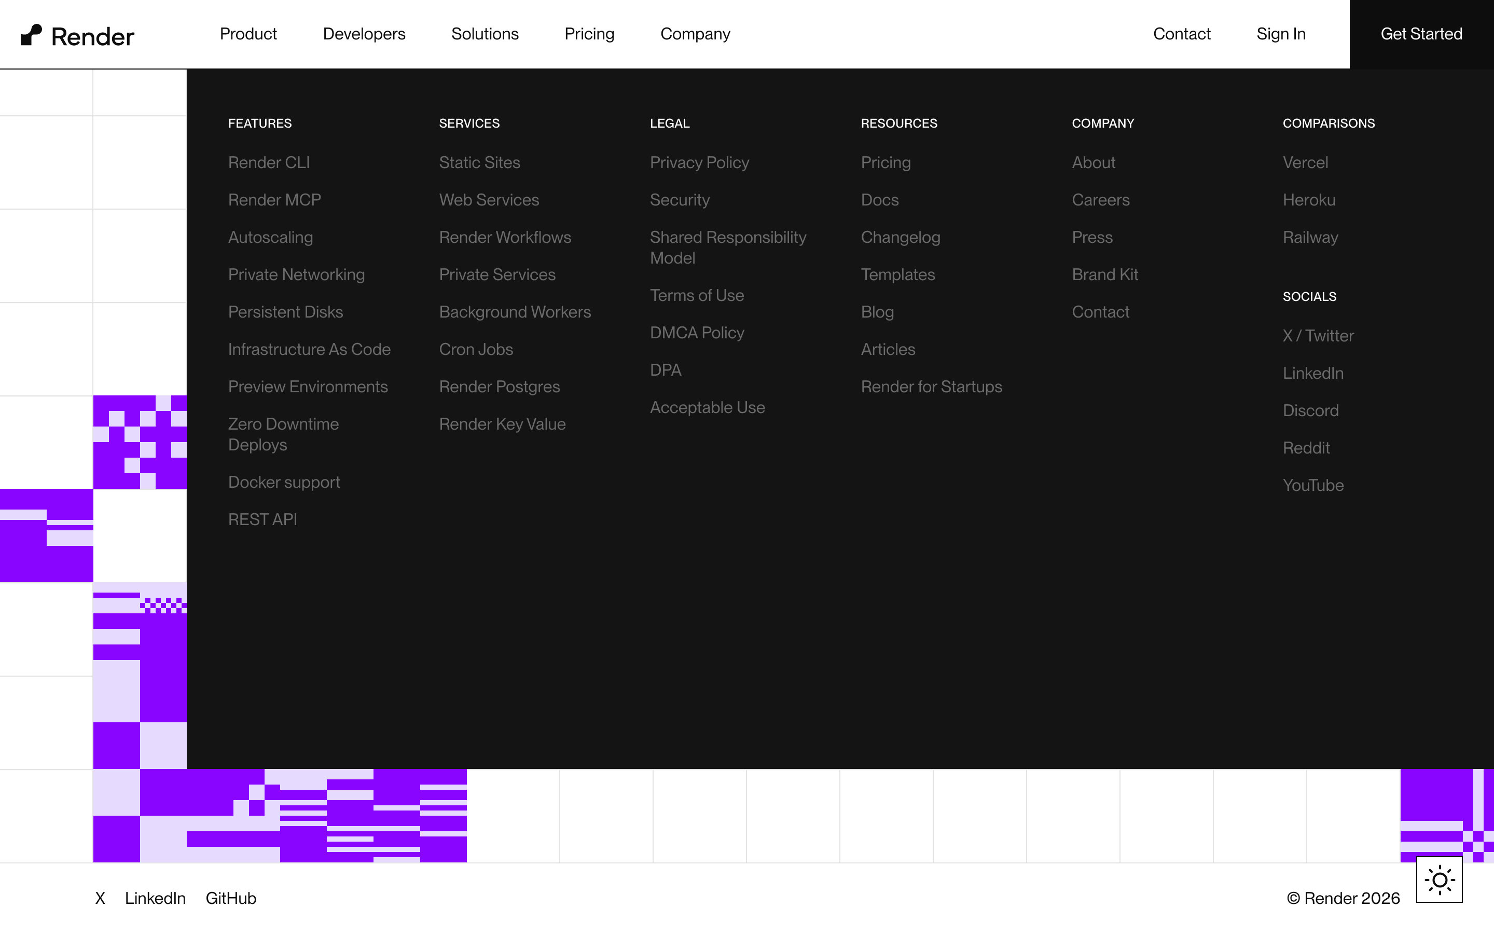
Task: Open Render Workflows link
Action: [x=505, y=237]
